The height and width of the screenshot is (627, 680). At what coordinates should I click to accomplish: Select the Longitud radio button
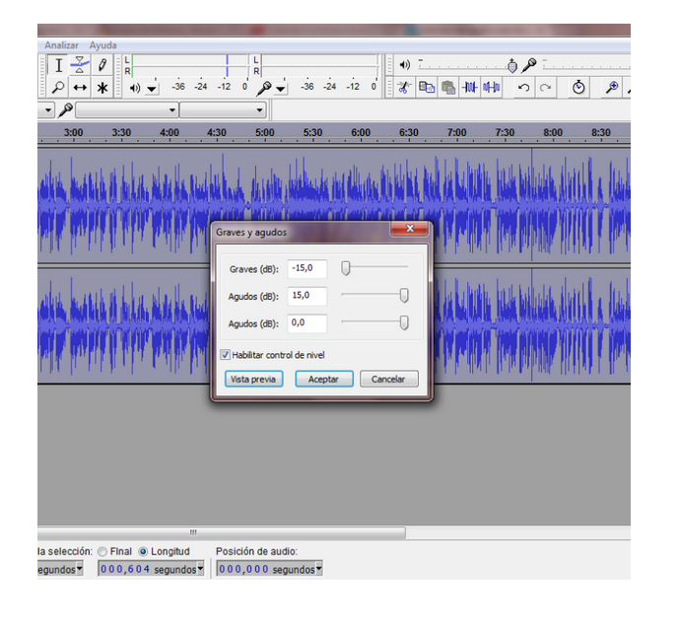tap(144, 552)
